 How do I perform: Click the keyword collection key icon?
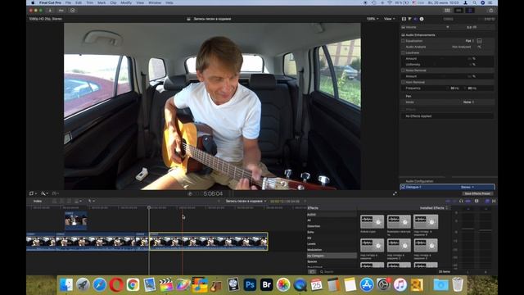61,11
